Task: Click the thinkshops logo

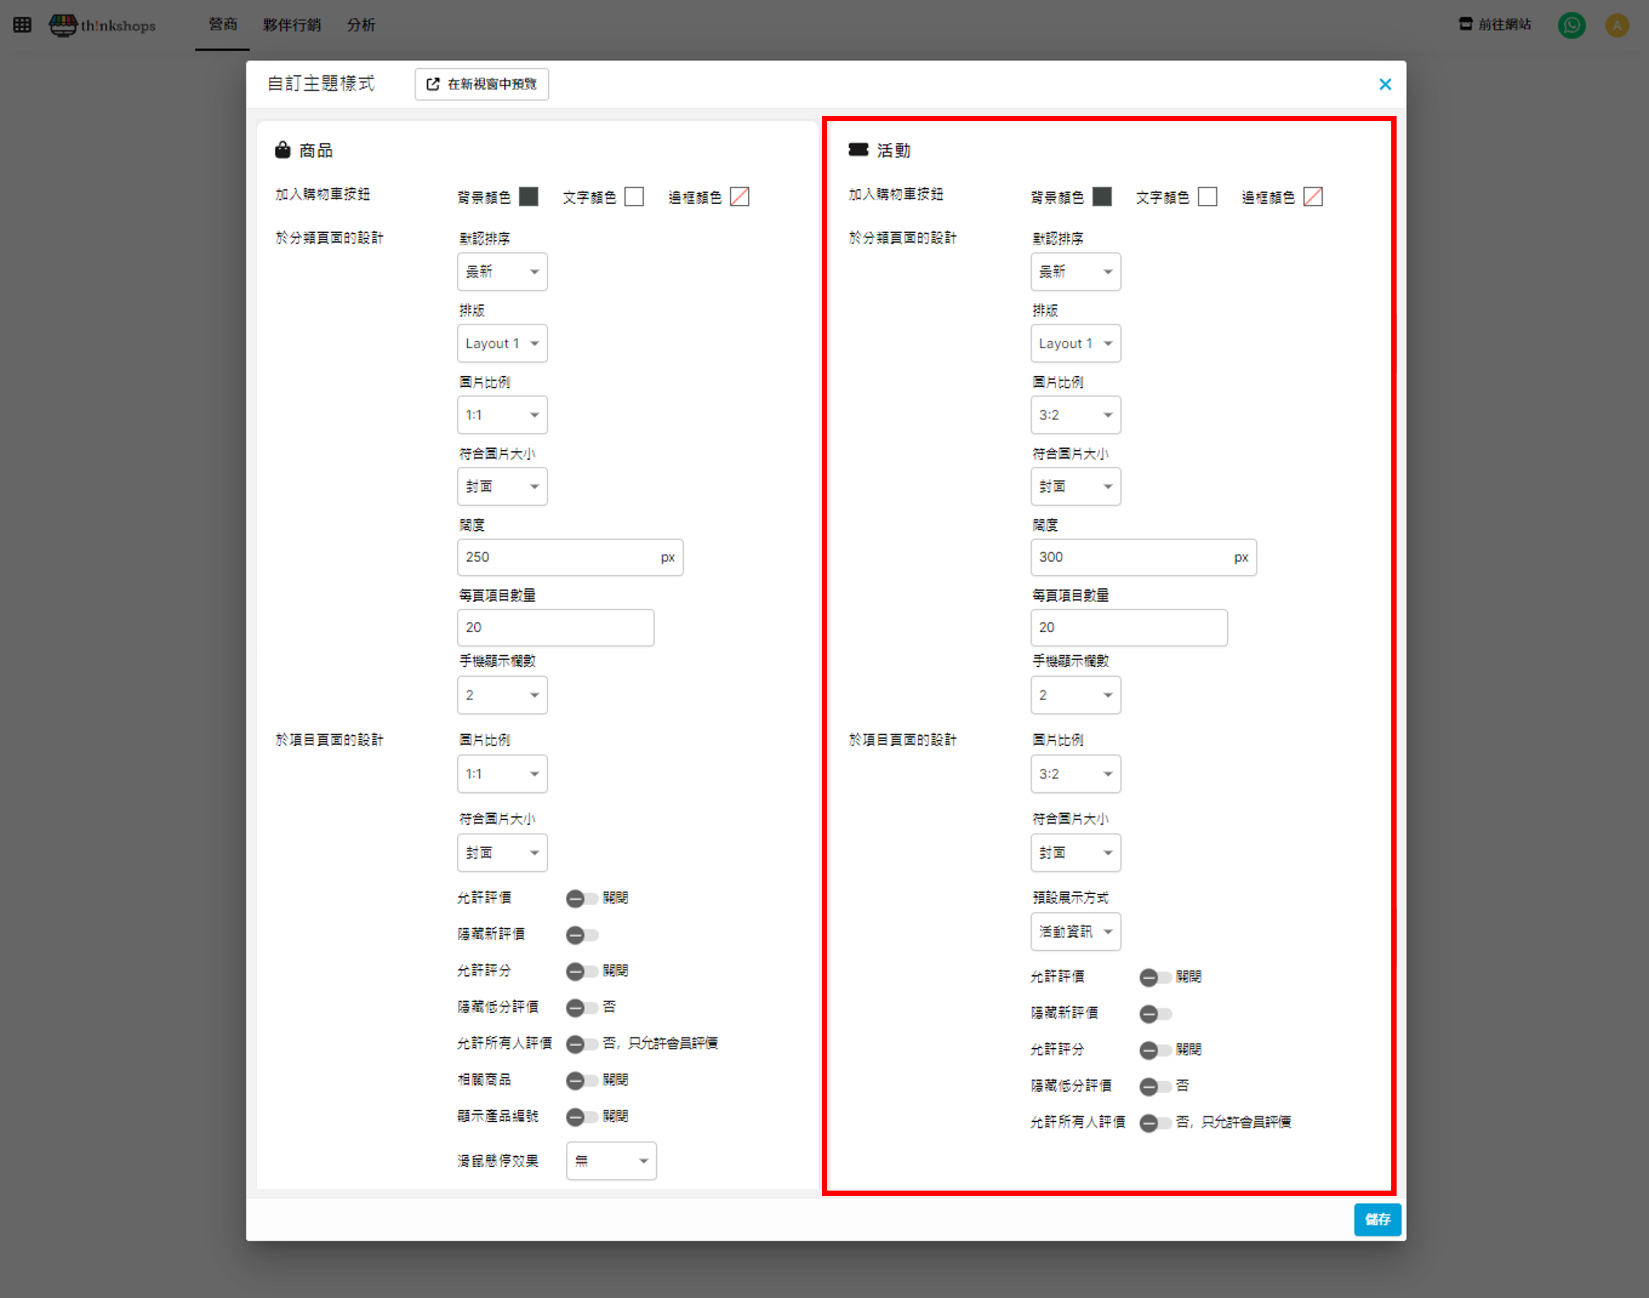Action: pyautogui.click(x=103, y=25)
